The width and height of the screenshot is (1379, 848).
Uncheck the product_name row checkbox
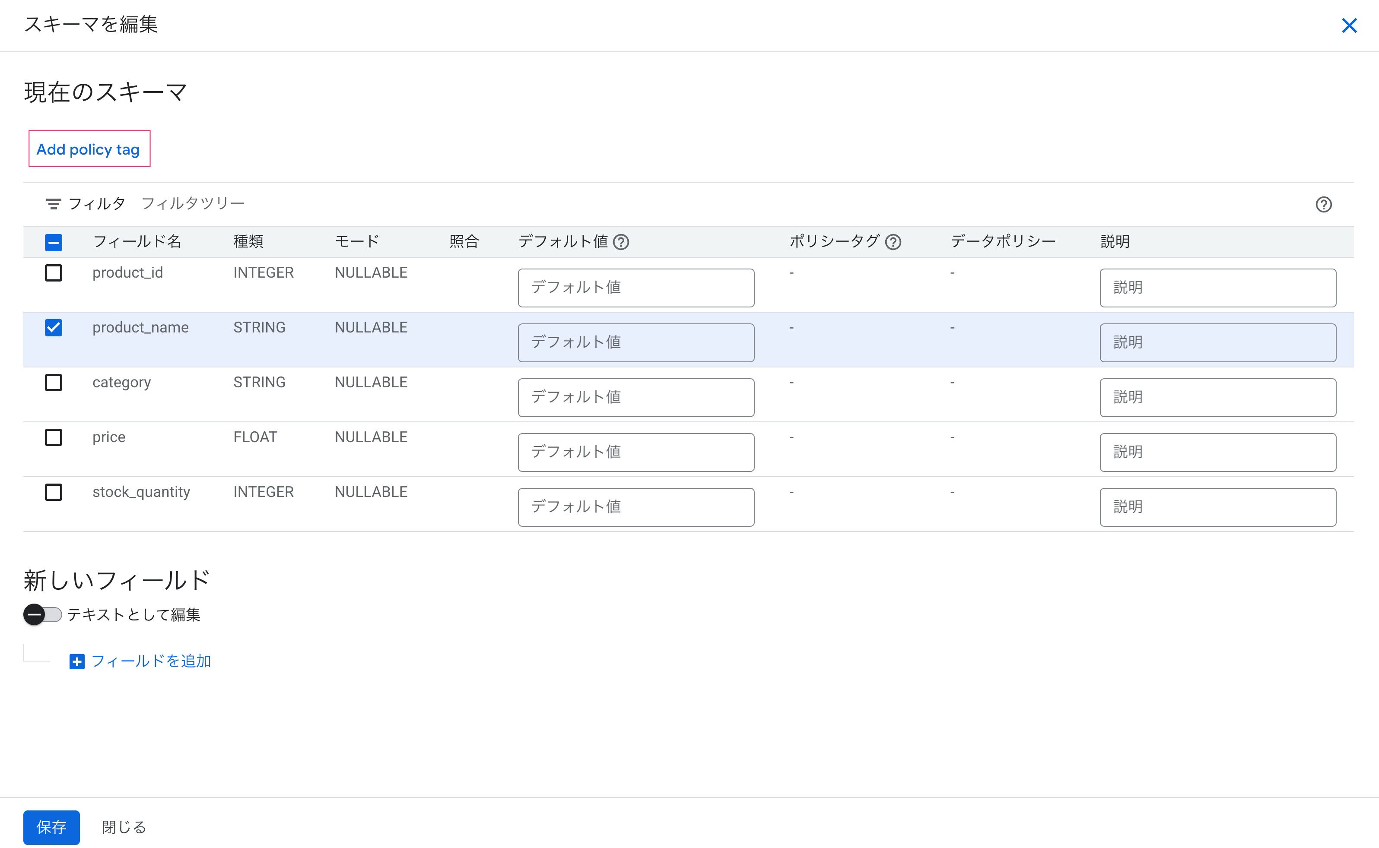pyautogui.click(x=53, y=328)
